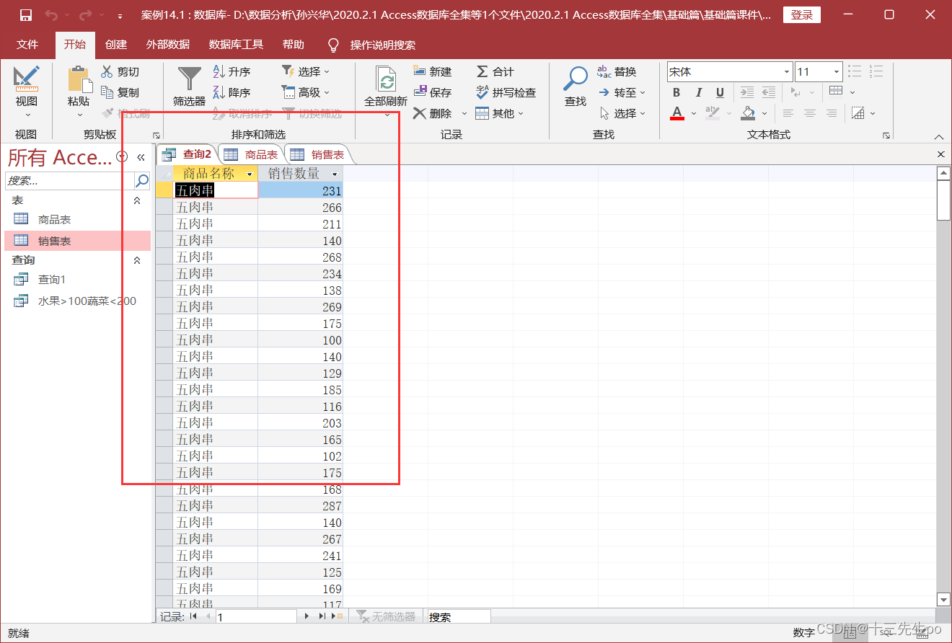The image size is (952, 643).
Task: Align text left
Action: point(788,113)
